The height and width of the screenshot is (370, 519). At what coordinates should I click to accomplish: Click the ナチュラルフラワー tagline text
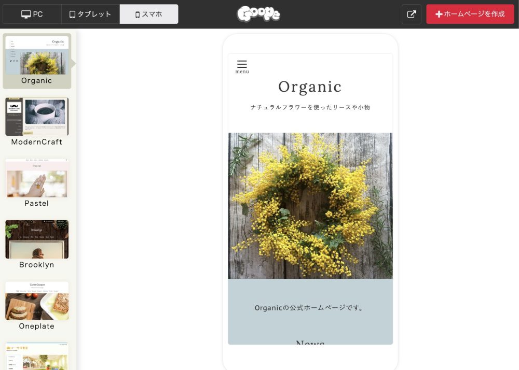click(x=310, y=107)
